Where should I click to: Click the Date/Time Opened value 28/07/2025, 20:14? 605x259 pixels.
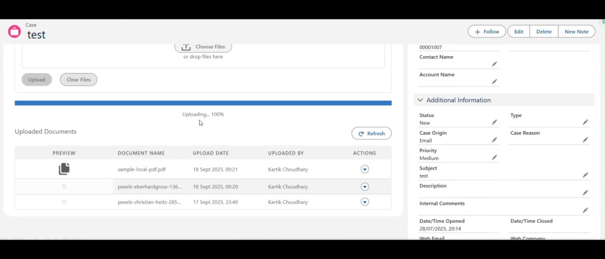[x=440, y=229]
